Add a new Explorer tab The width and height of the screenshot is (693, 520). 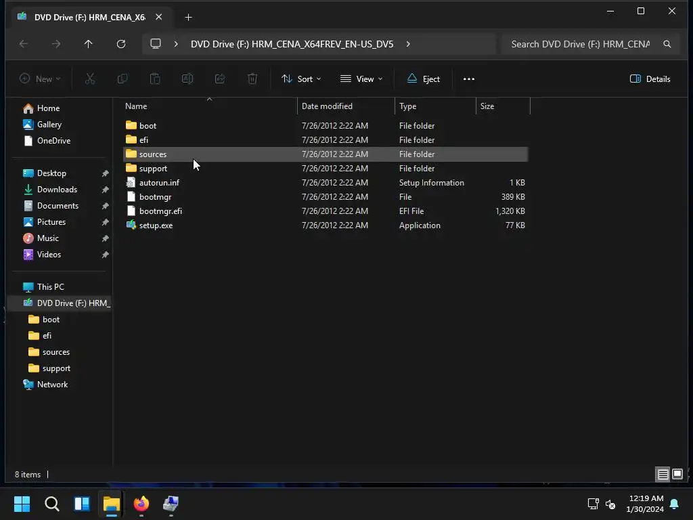[188, 17]
